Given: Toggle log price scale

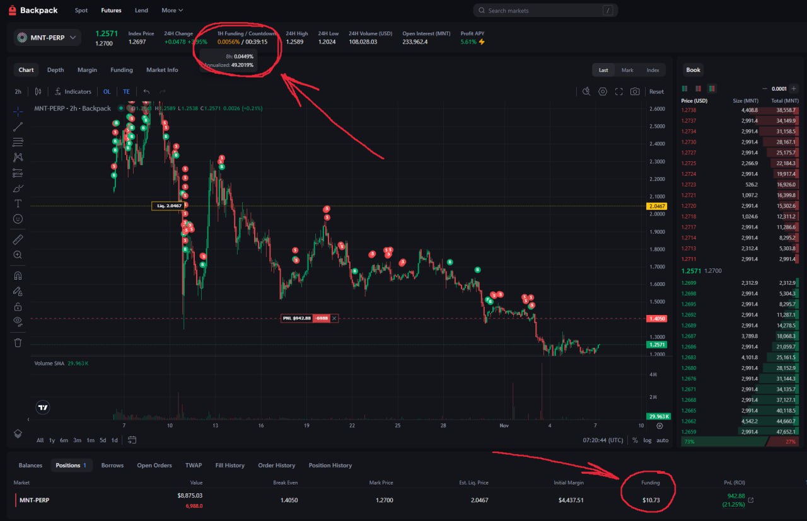Looking at the screenshot, I should tap(647, 440).
